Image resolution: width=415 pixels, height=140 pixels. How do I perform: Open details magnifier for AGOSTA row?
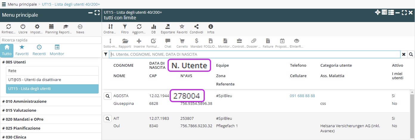pos(107,96)
